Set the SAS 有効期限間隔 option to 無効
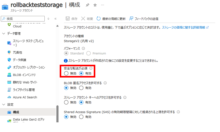 click(66, 117)
